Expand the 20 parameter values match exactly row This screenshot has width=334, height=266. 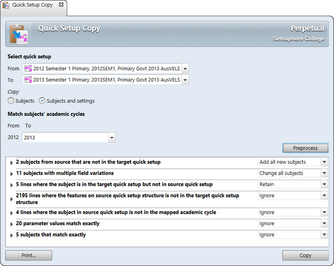click(11, 224)
